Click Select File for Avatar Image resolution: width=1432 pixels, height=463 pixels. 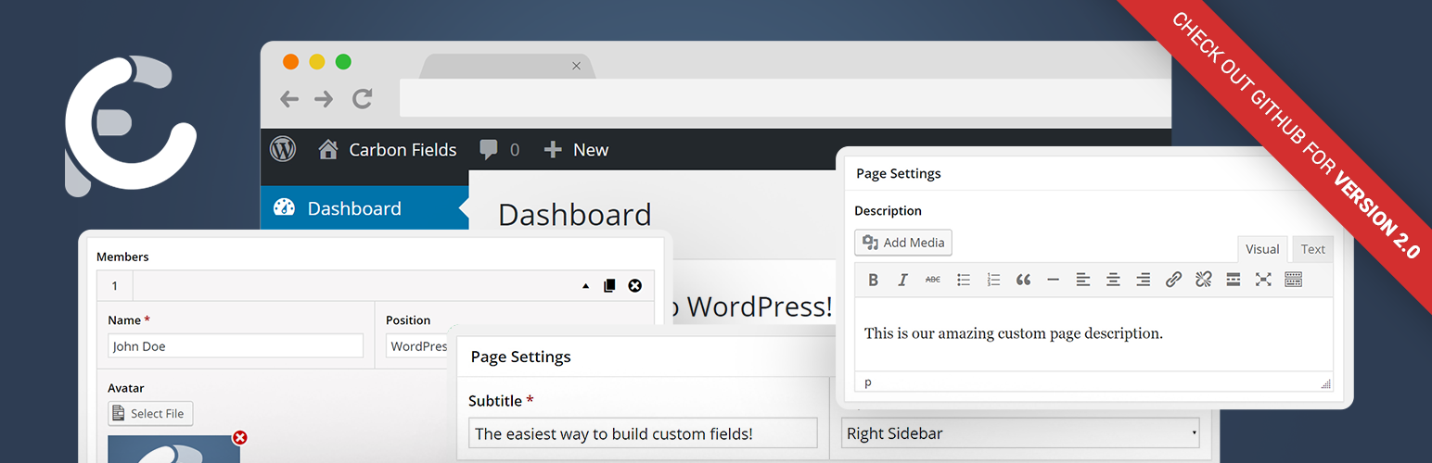coord(150,413)
